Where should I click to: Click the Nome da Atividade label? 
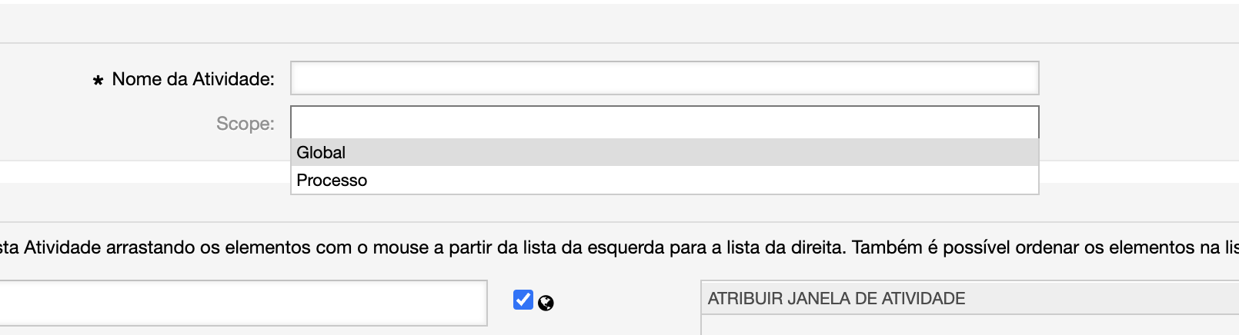193,79
